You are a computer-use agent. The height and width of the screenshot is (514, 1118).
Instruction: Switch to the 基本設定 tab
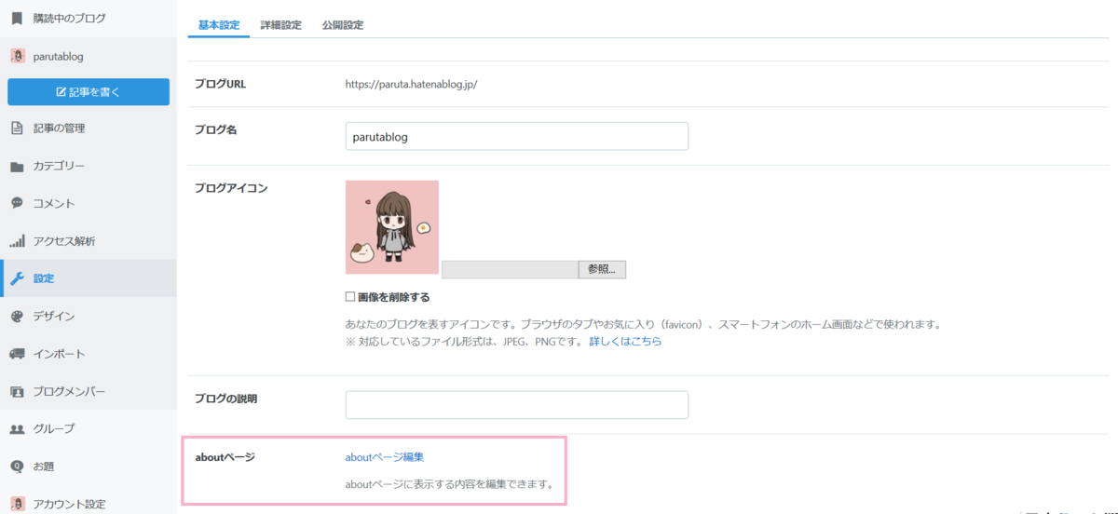click(x=219, y=25)
